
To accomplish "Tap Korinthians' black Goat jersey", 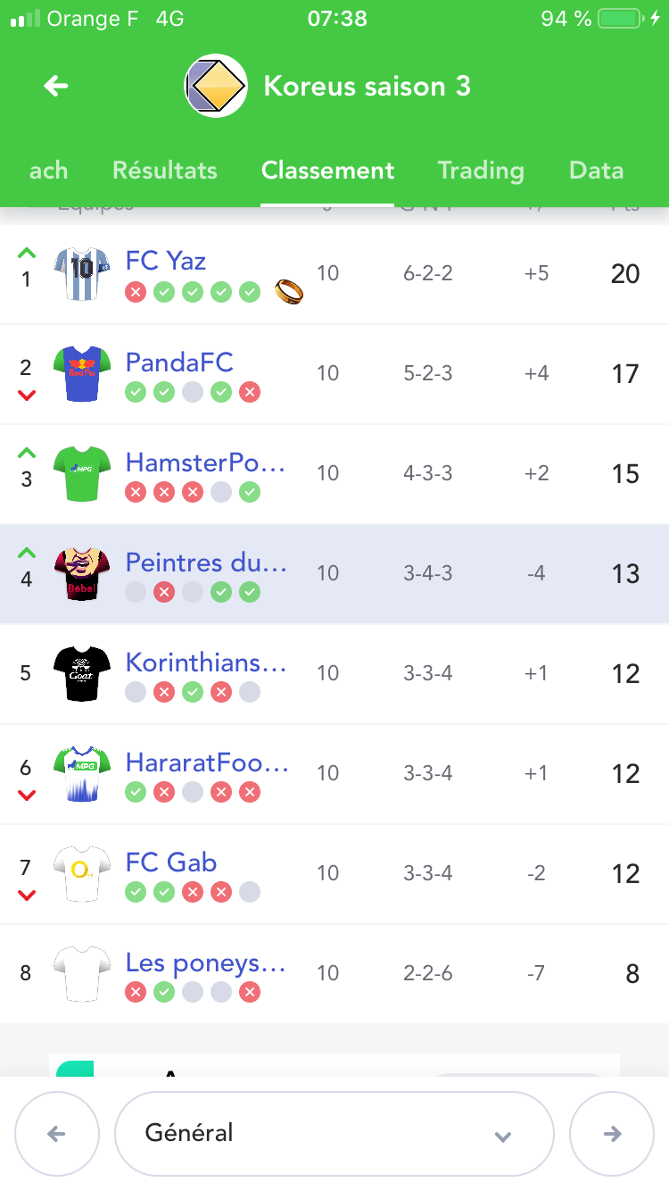I will tap(81, 673).
